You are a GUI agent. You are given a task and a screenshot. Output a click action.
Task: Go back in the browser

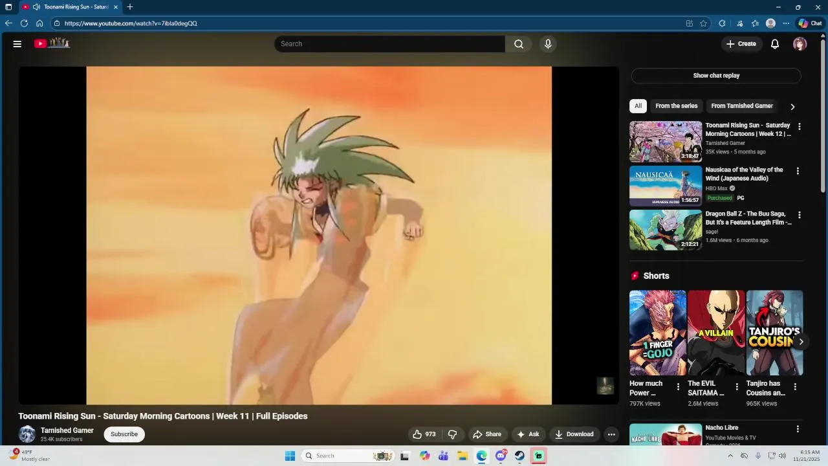click(x=8, y=23)
